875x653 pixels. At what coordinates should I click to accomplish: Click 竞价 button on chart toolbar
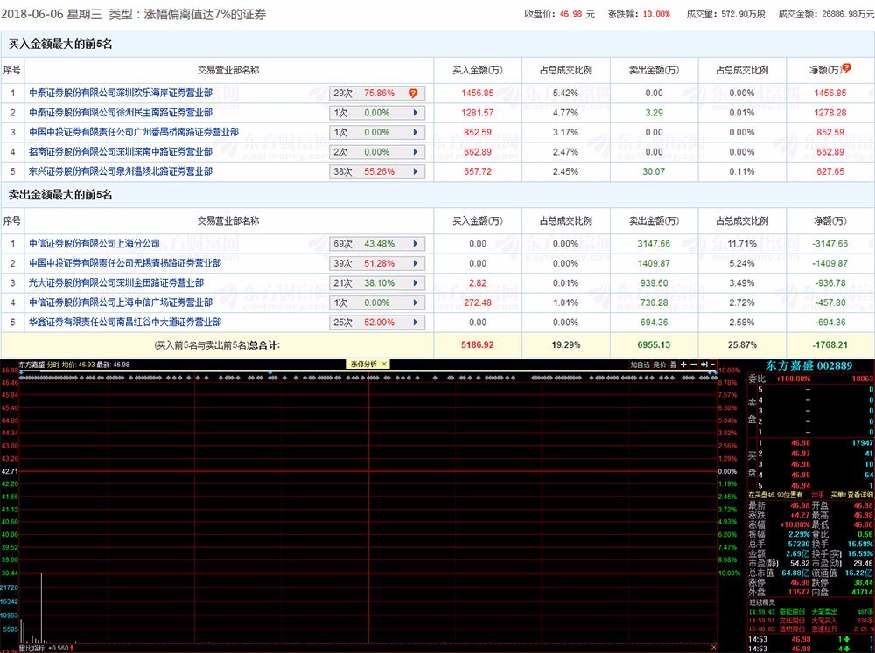(659, 365)
